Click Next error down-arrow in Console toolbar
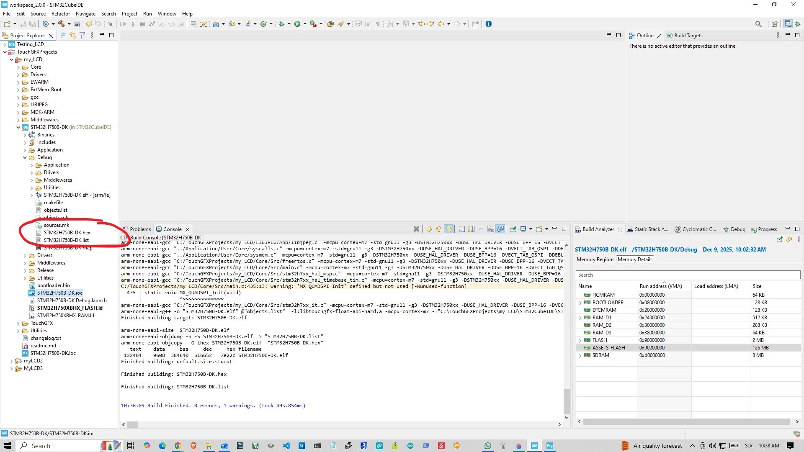The width and height of the screenshot is (804, 452). tap(429, 229)
